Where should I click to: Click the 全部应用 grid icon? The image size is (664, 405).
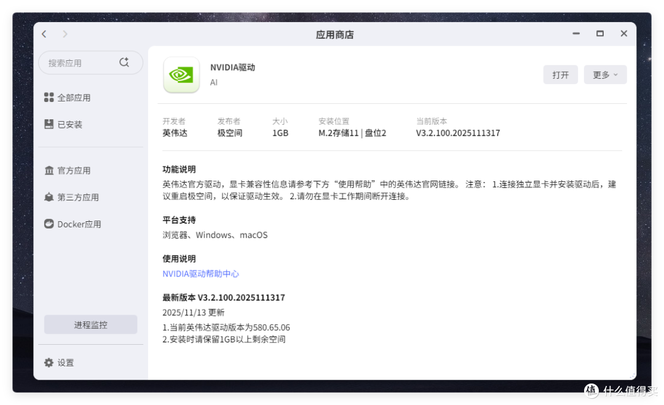[49, 97]
